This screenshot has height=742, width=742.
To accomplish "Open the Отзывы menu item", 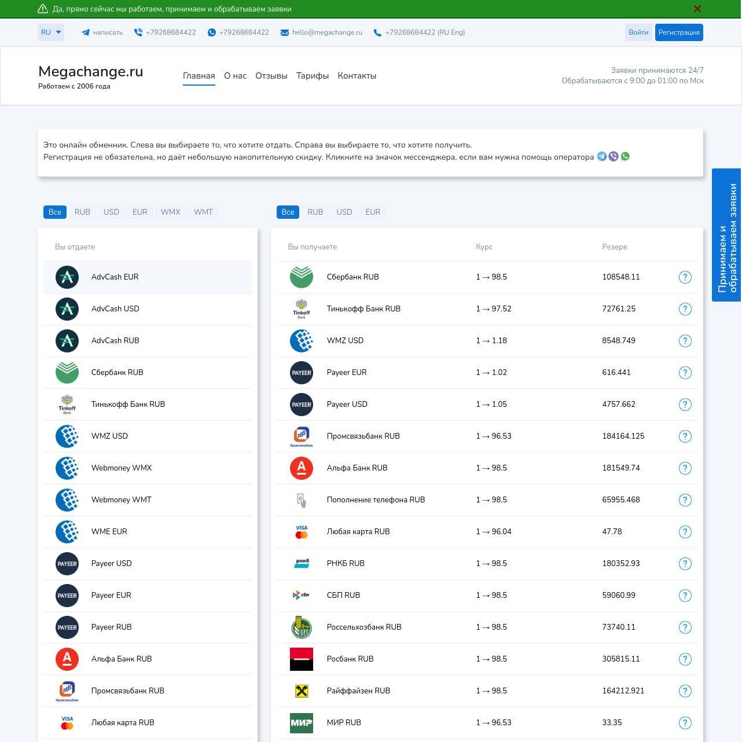I will point(271,76).
